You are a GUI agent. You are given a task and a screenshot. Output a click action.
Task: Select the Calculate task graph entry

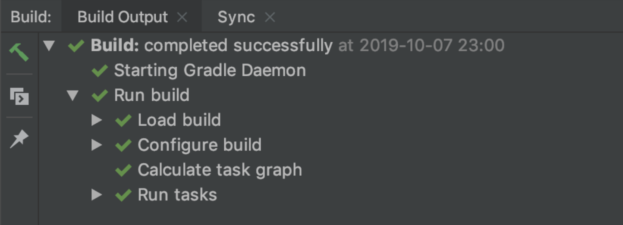pos(220,170)
